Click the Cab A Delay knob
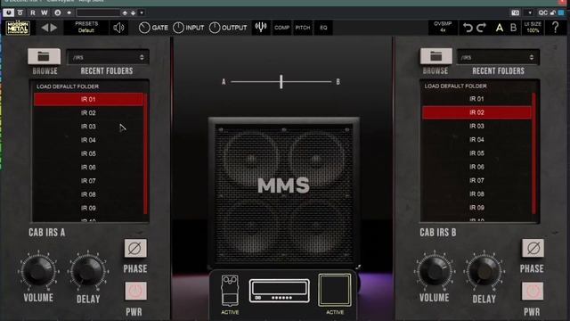 [x=88, y=271]
